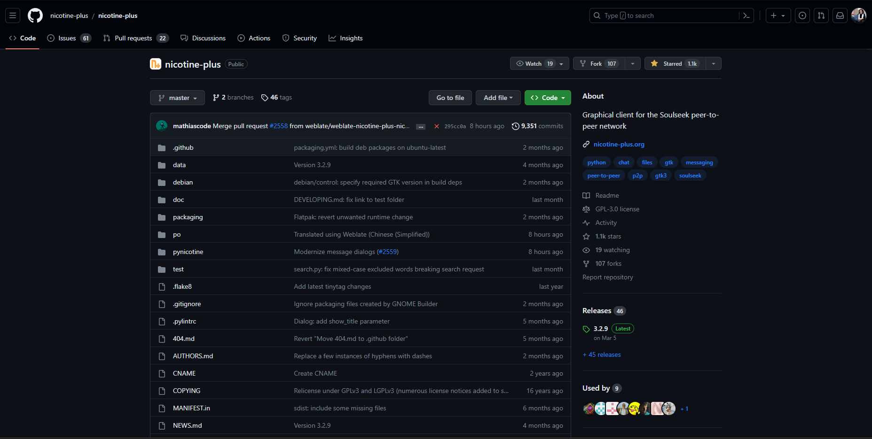Open the hamburger navigation menu

coord(13,15)
